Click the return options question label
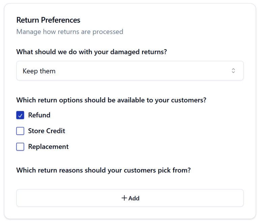Screen dimensions: 259x223 [111, 100]
